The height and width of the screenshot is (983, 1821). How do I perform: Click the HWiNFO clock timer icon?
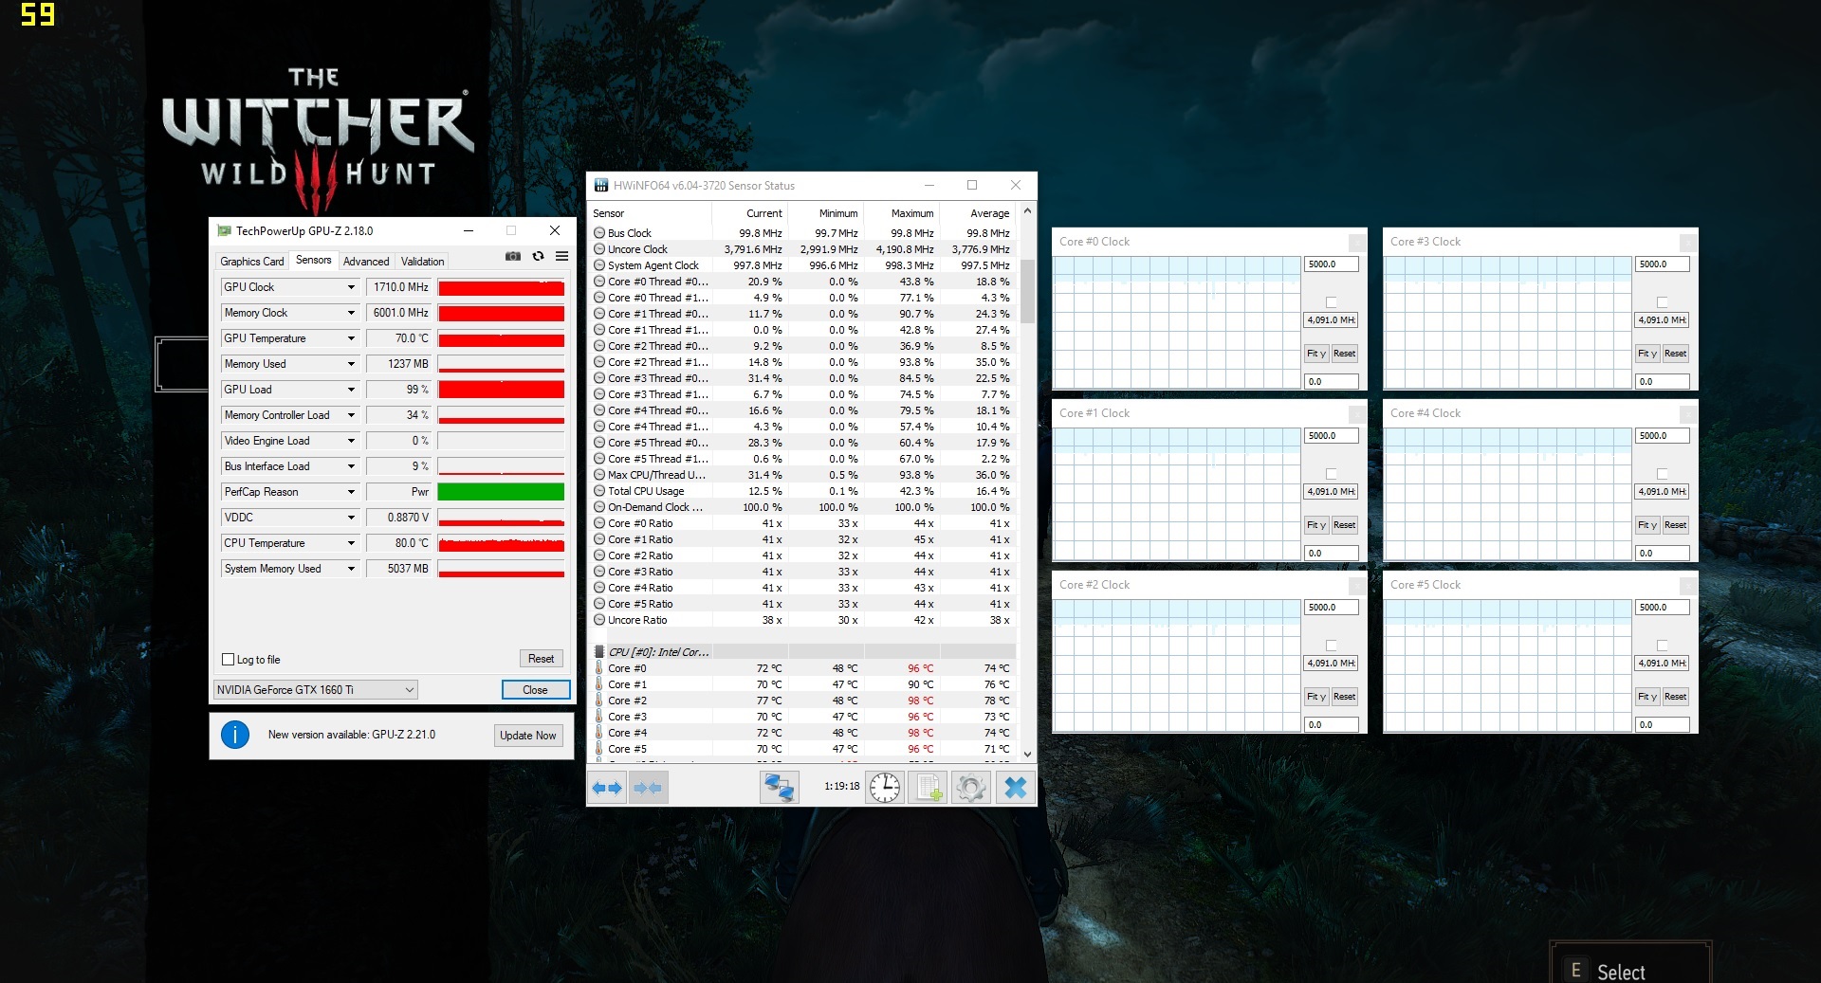pyautogui.click(x=885, y=788)
